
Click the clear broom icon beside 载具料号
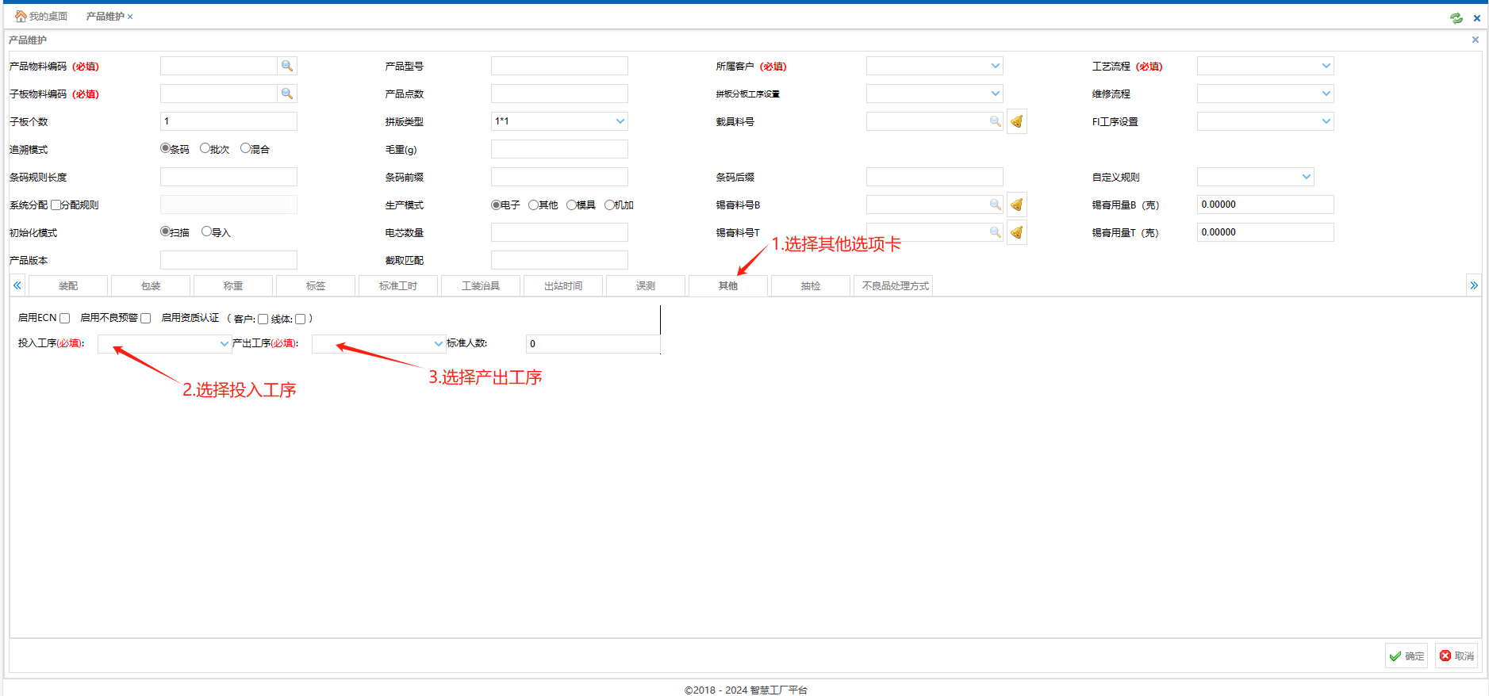point(1016,122)
